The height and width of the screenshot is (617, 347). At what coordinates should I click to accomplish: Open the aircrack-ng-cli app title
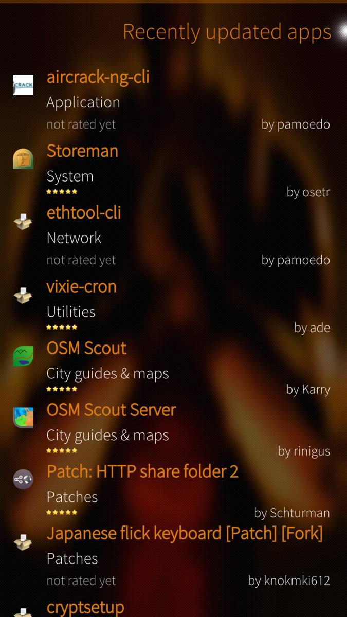click(x=98, y=77)
